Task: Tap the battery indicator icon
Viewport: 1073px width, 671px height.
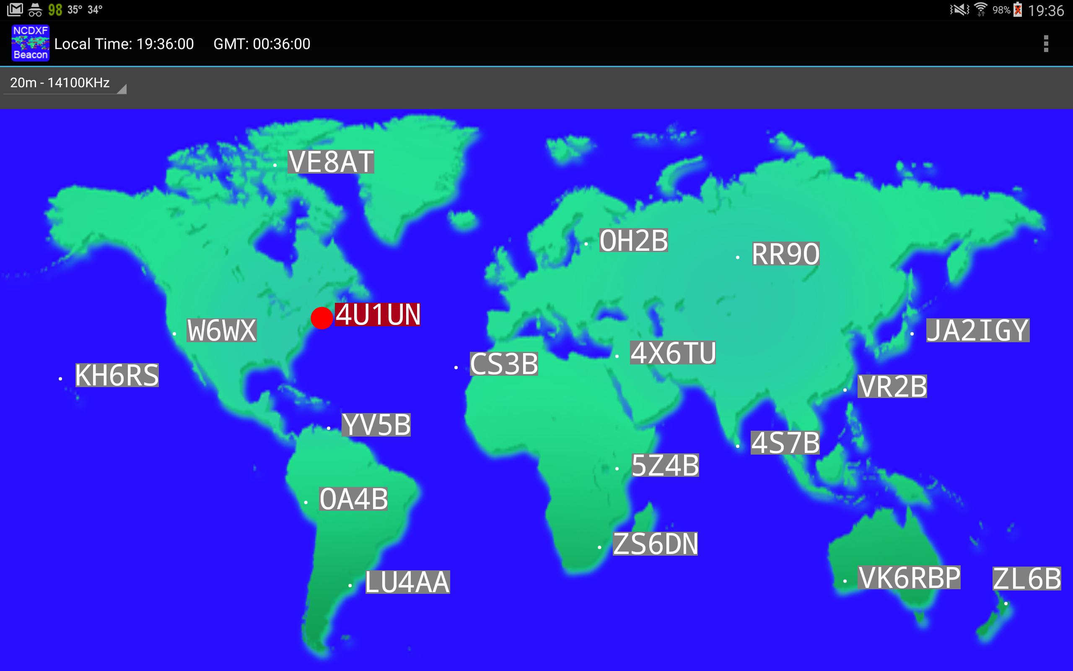Action: (1018, 9)
